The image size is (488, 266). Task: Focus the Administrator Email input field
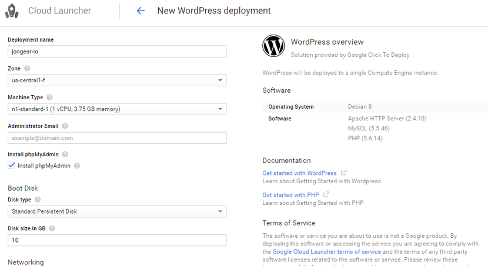[x=117, y=138]
